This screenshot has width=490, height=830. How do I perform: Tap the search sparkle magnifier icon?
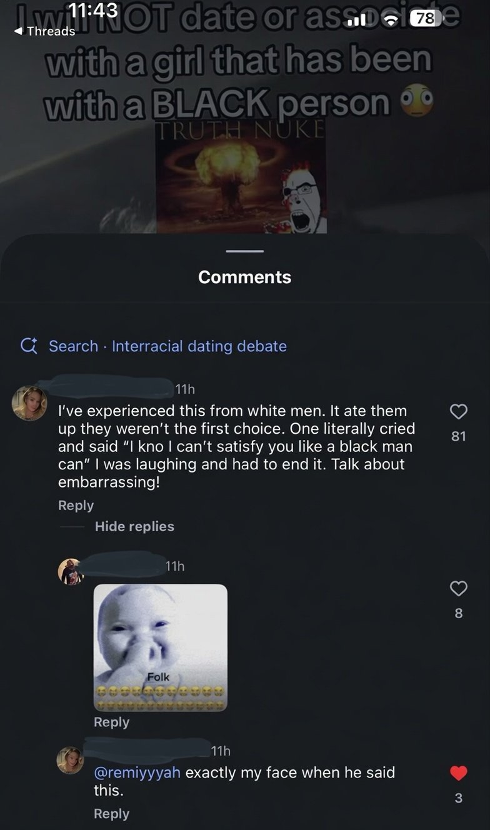pyautogui.click(x=29, y=346)
